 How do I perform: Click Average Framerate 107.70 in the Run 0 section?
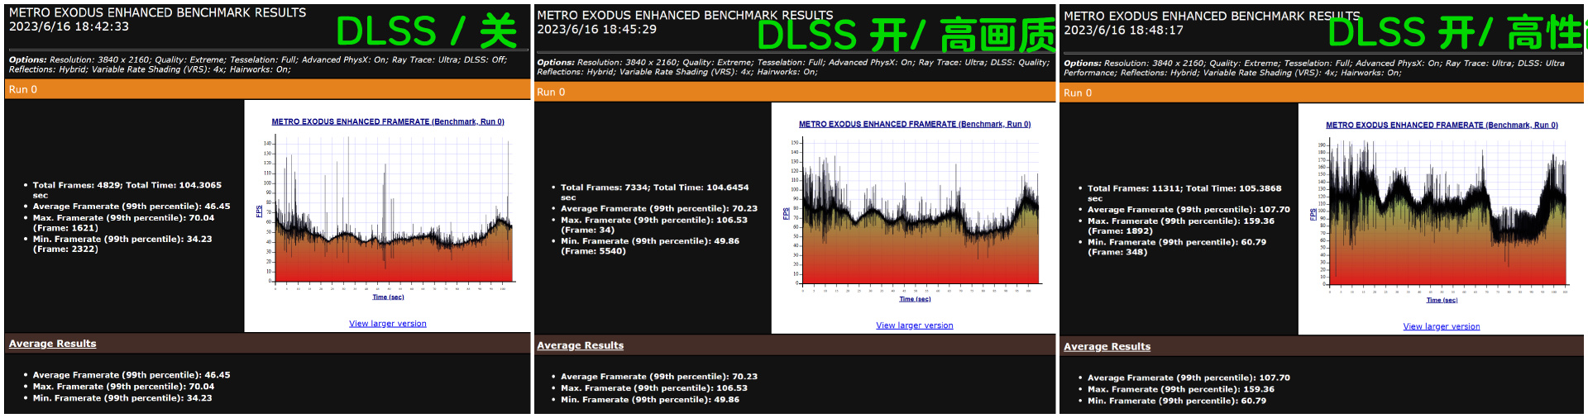[1189, 210]
